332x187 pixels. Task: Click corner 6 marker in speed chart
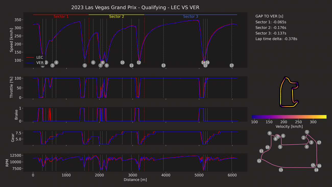93,63
